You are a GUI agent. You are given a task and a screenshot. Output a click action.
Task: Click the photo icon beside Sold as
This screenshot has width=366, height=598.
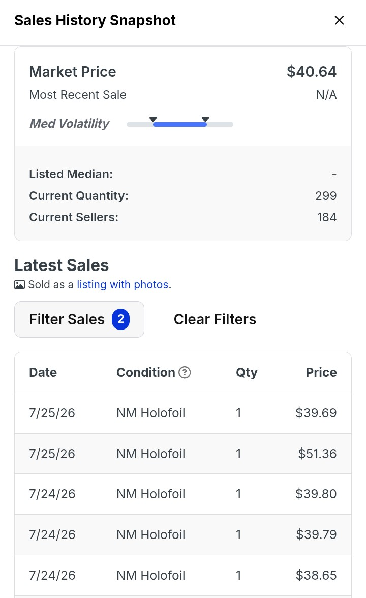pyautogui.click(x=19, y=285)
